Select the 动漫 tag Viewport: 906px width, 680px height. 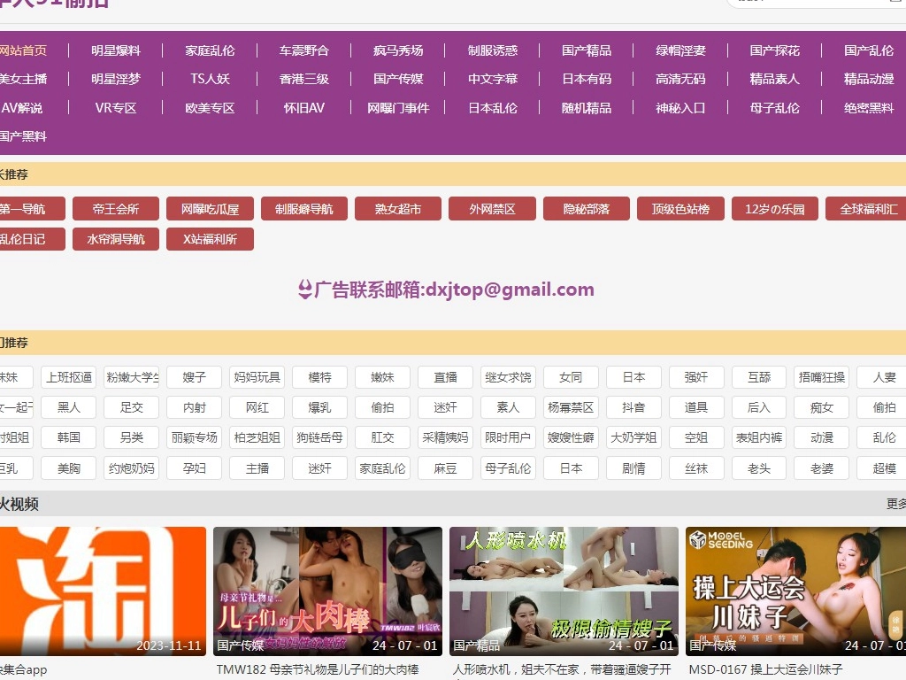click(x=822, y=437)
